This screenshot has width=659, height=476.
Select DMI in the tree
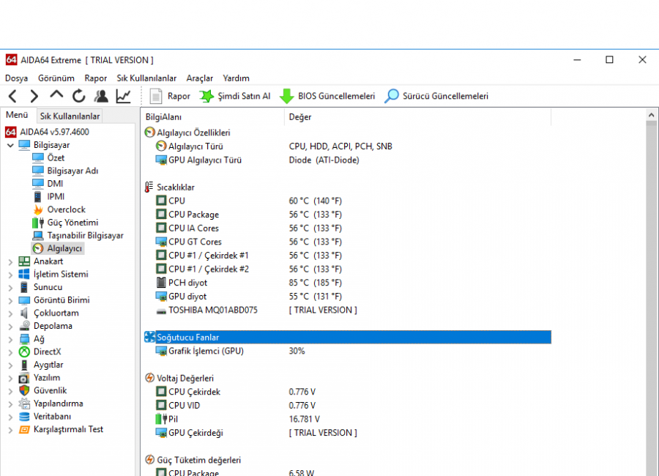(55, 184)
